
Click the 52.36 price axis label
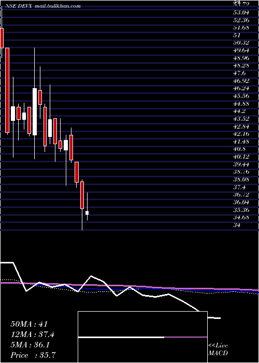(240, 20)
